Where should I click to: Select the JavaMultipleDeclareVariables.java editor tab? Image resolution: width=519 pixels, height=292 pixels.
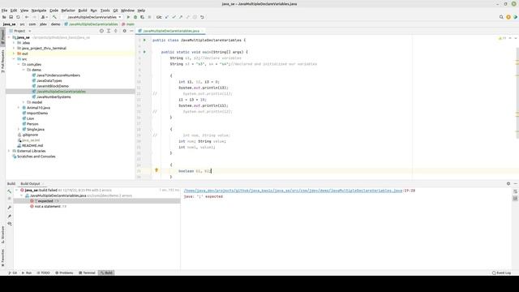pyautogui.click(x=171, y=31)
